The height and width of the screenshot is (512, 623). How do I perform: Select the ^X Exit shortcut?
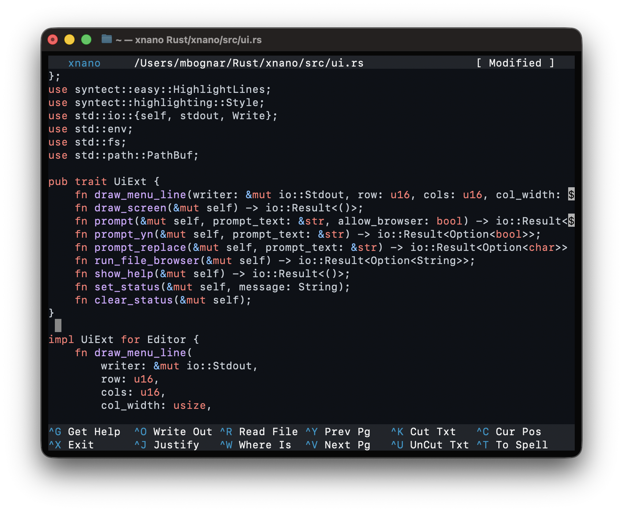click(x=71, y=445)
